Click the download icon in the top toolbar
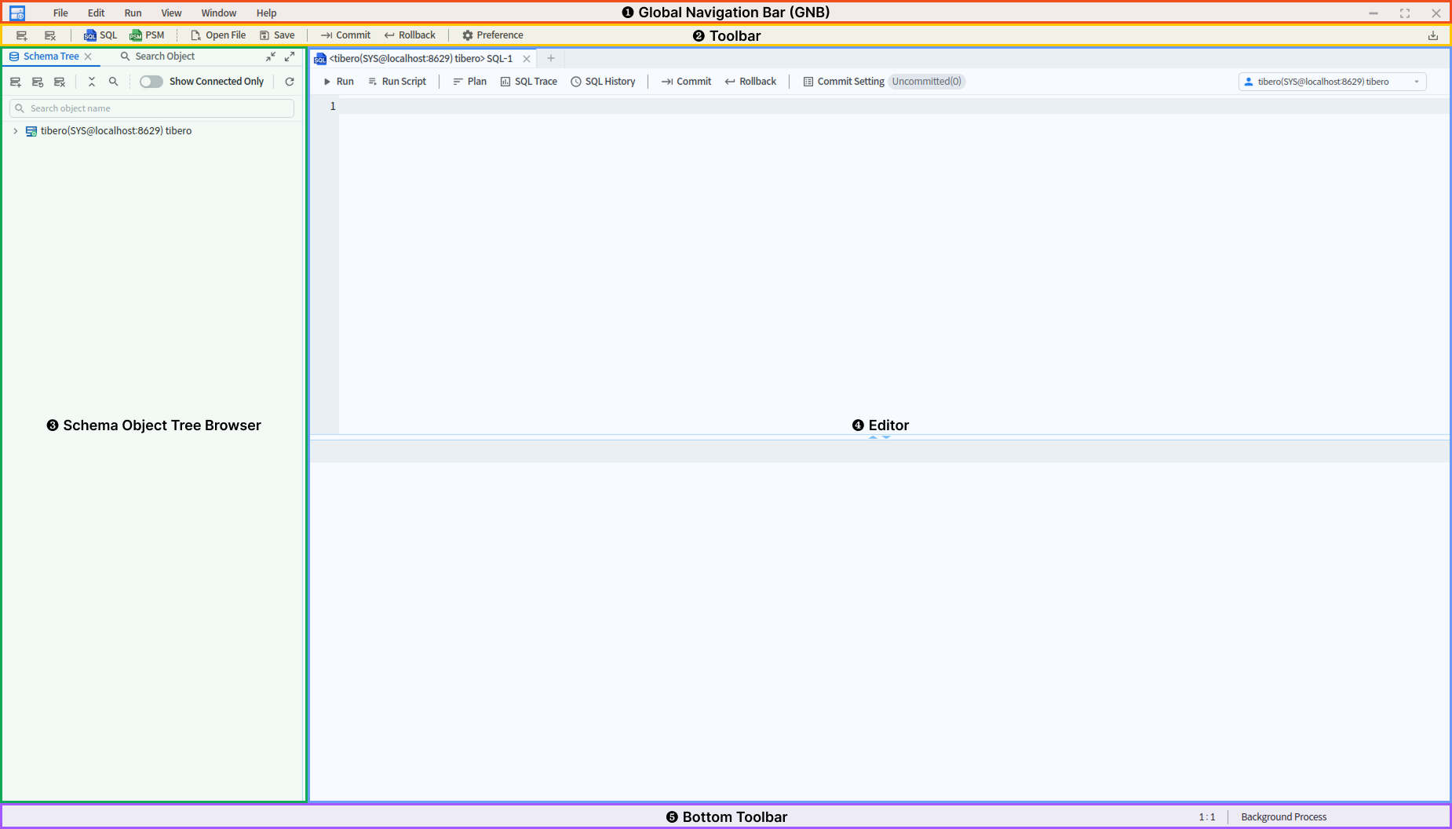 [x=1432, y=35]
